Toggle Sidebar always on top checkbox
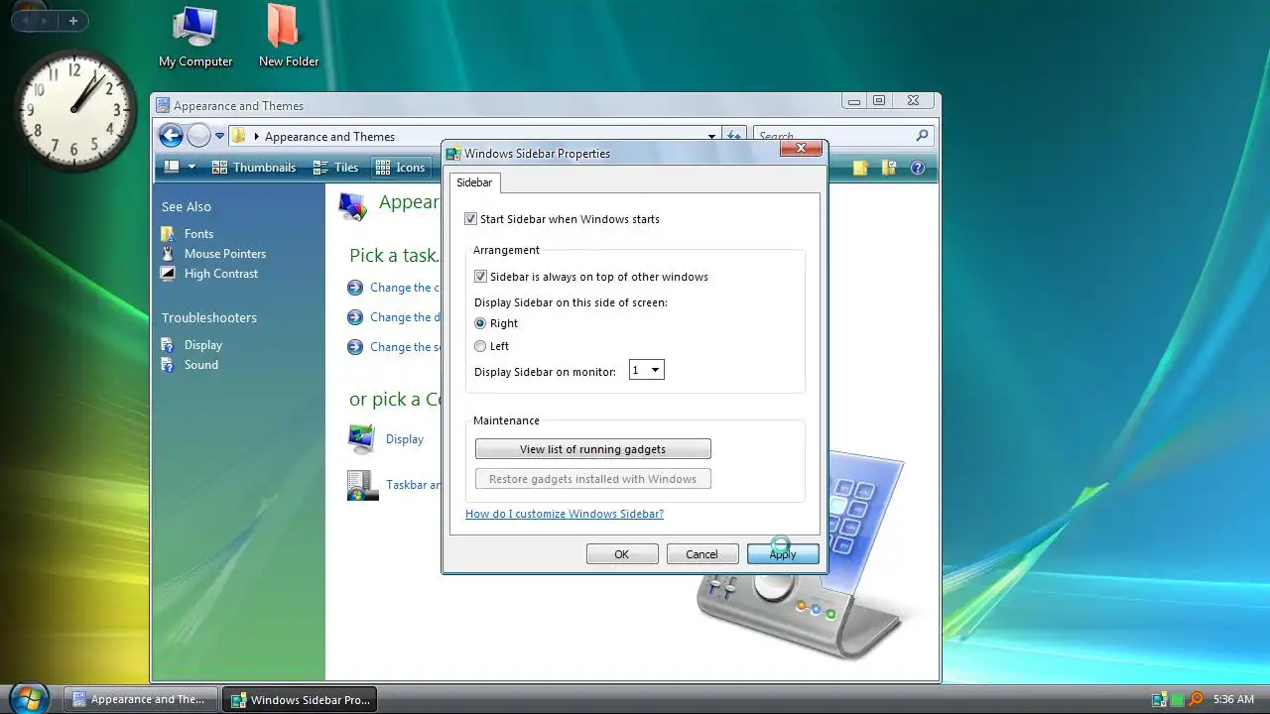The height and width of the screenshot is (714, 1270). 480,277
